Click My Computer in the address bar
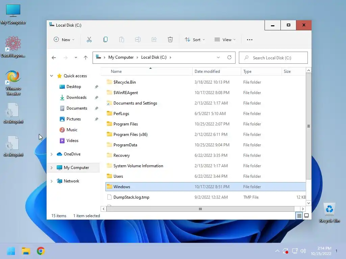Image resolution: width=346 pixels, height=259 pixels. (x=121, y=57)
